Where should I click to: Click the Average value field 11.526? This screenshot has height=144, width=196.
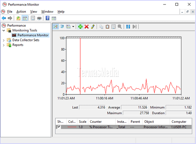click(x=134, y=107)
